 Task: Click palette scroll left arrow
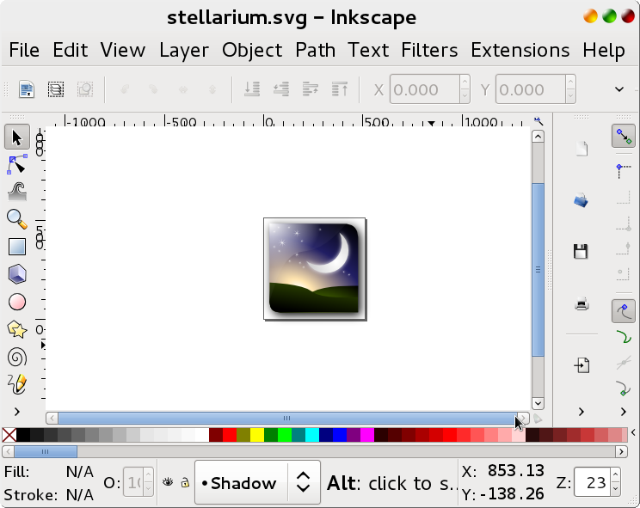coord(8,452)
